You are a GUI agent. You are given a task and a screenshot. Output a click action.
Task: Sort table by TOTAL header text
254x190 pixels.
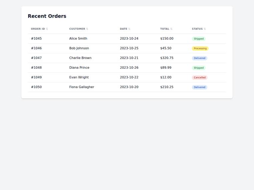pyautogui.click(x=165, y=29)
